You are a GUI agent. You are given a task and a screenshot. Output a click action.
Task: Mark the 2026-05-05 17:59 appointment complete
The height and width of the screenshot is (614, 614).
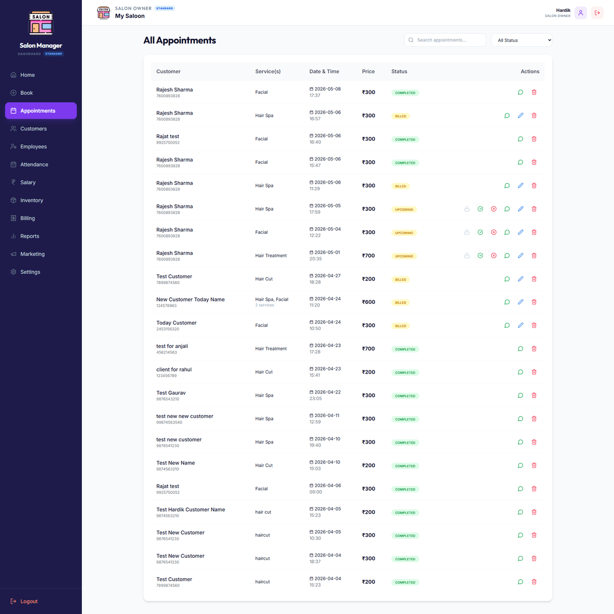tap(480, 209)
